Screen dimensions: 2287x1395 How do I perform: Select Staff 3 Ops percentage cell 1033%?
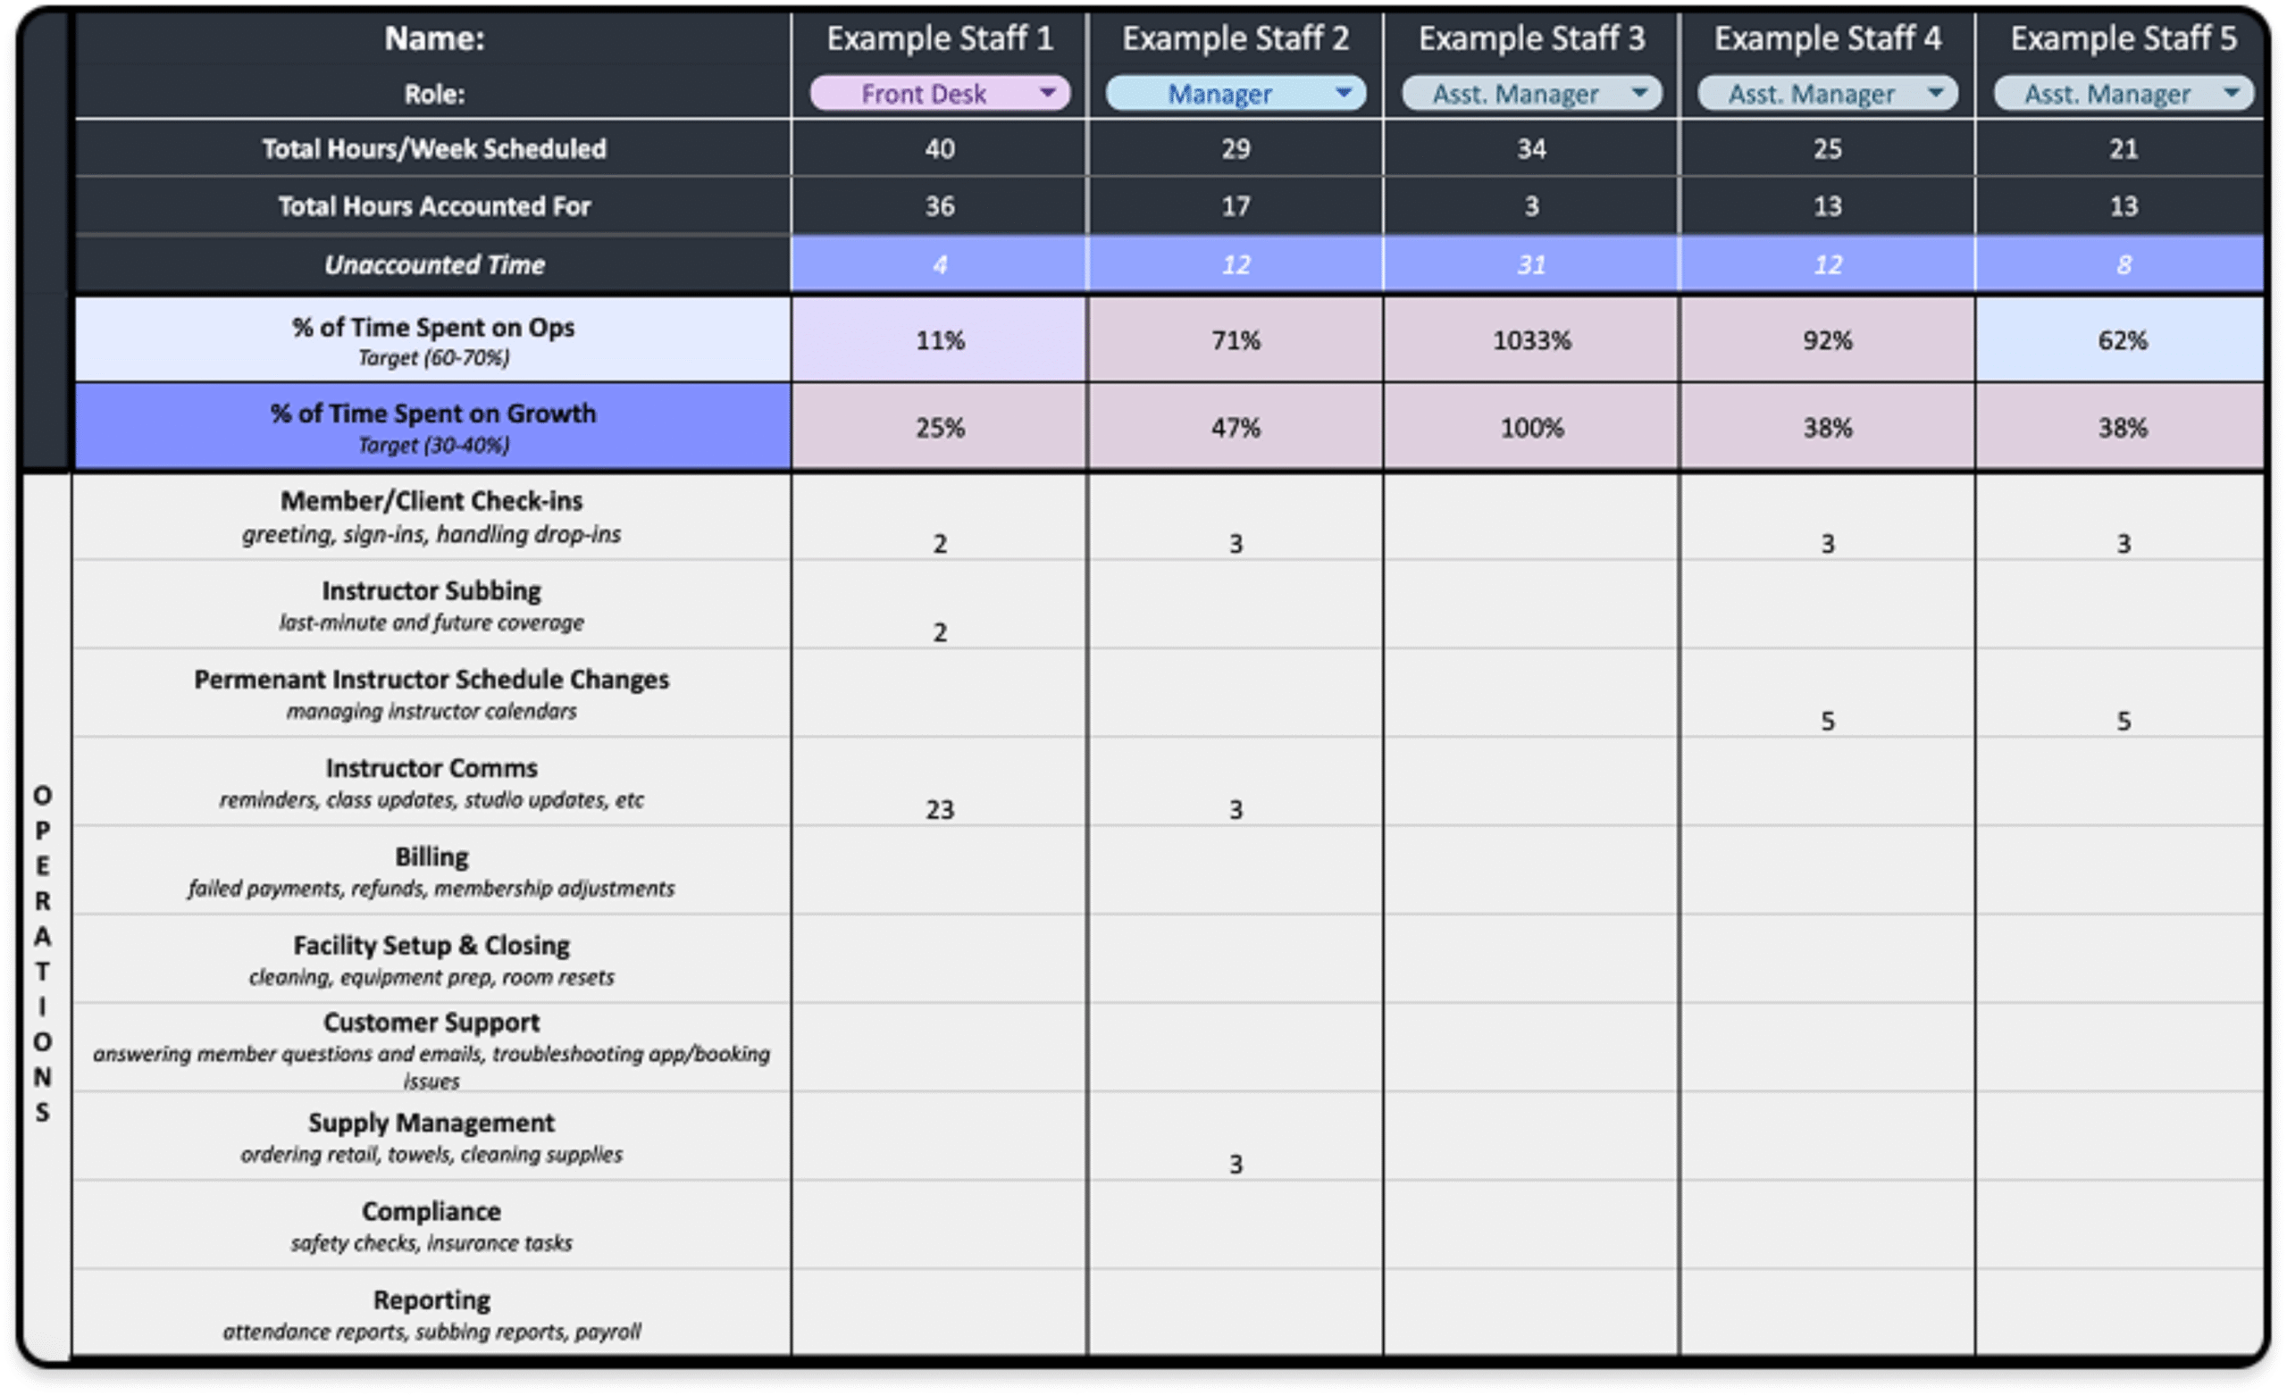(x=1530, y=340)
